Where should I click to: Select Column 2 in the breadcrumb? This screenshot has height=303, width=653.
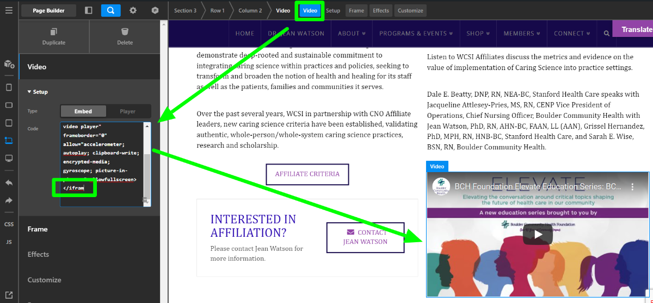click(250, 10)
